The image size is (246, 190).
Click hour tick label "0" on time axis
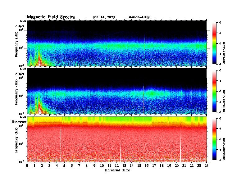[27, 165]
